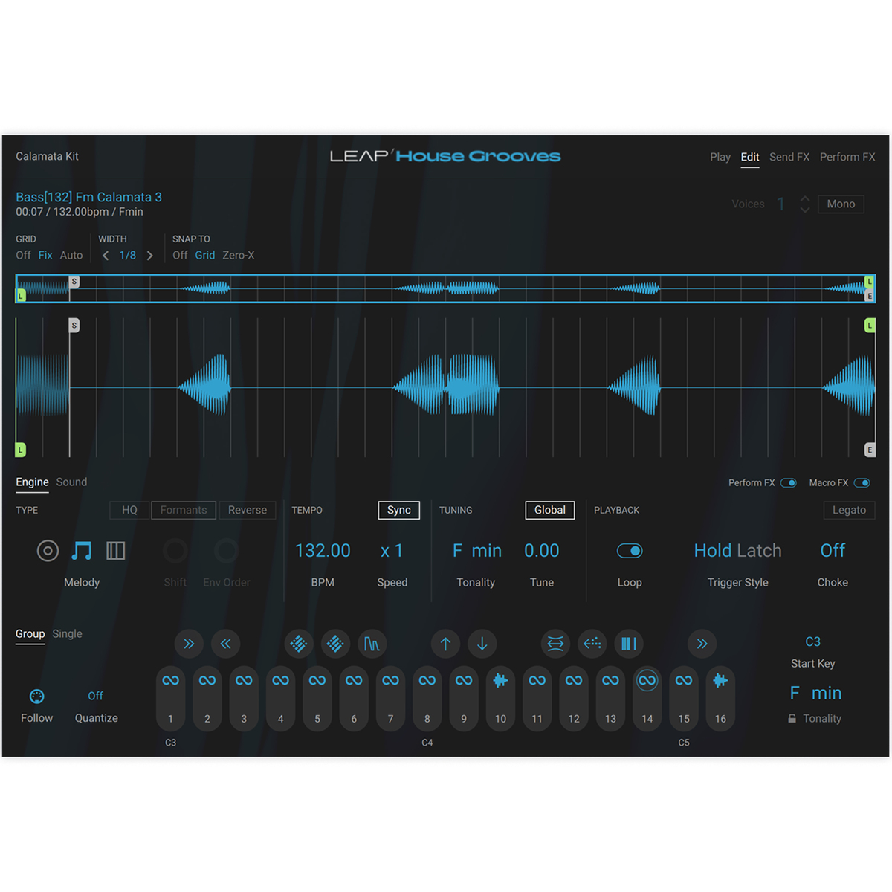Open the F min Tonality selector in Tuning
The height and width of the screenshot is (892, 892).
click(476, 551)
